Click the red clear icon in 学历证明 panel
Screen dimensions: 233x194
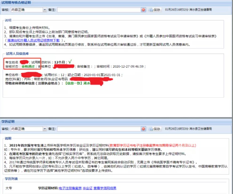(x=143, y=129)
